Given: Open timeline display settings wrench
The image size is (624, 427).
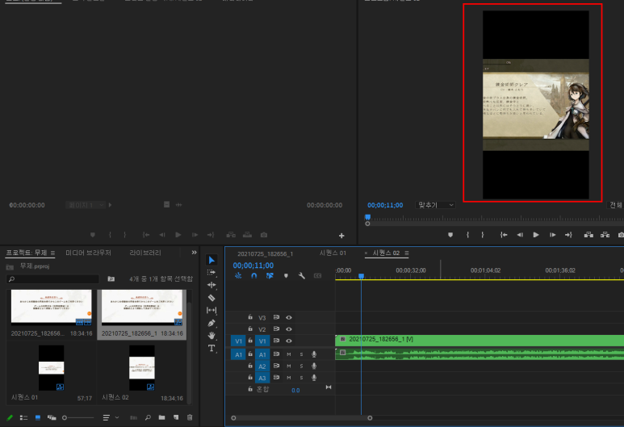Looking at the screenshot, I should click(302, 275).
